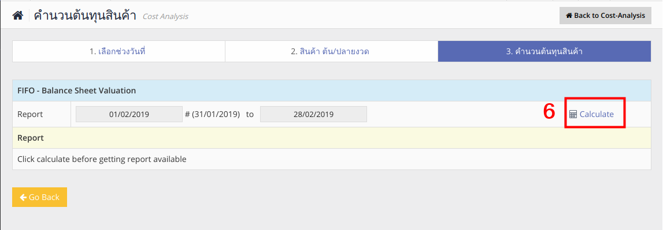Screen dimensions: 663x230
Task: Click the italic Cost Analysis subtitle
Action: [x=165, y=17]
